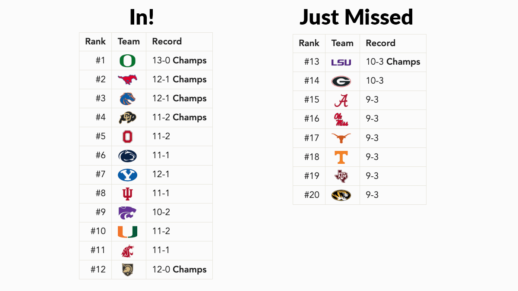Click the #12 rank cell
The height and width of the screenshot is (291, 518).
(x=98, y=269)
